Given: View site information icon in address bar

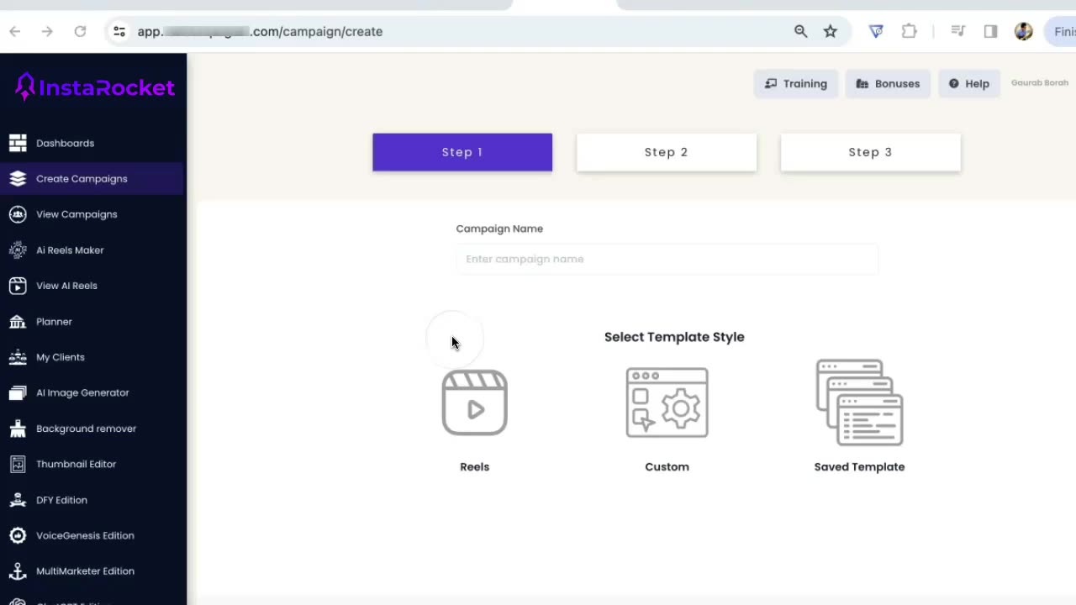Looking at the screenshot, I should click(119, 31).
